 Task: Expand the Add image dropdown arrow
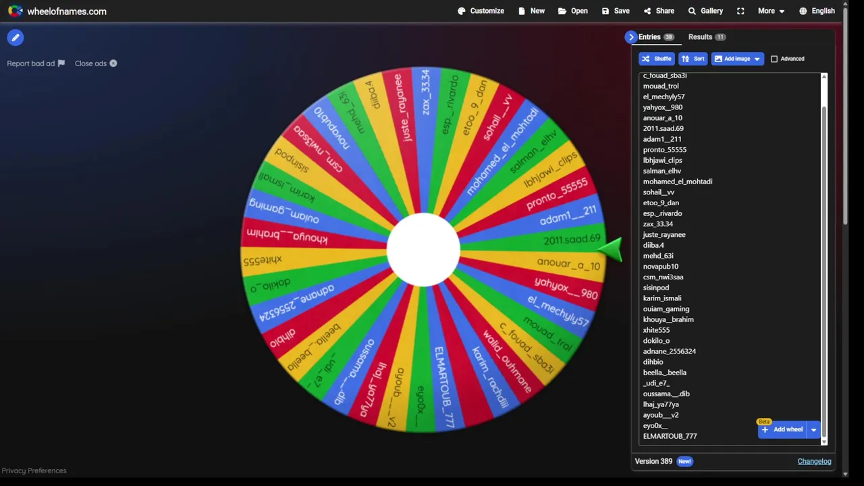pyautogui.click(x=757, y=59)
